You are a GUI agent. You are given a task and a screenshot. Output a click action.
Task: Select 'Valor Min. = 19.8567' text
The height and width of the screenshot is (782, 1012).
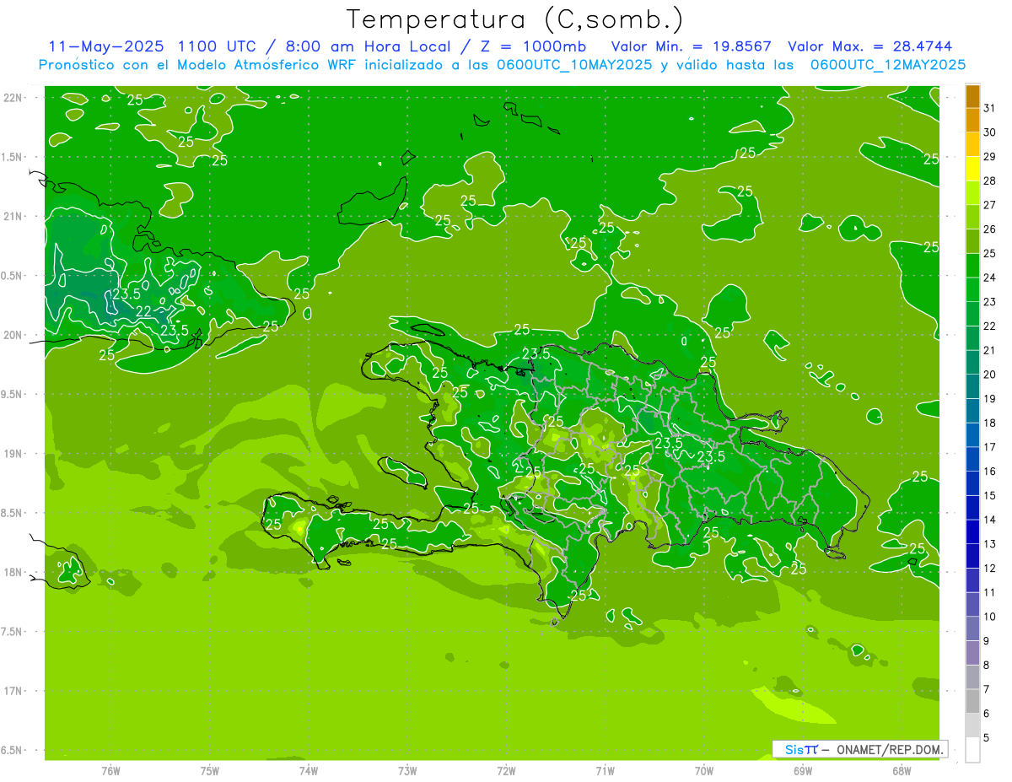click(x=692, y=46)
